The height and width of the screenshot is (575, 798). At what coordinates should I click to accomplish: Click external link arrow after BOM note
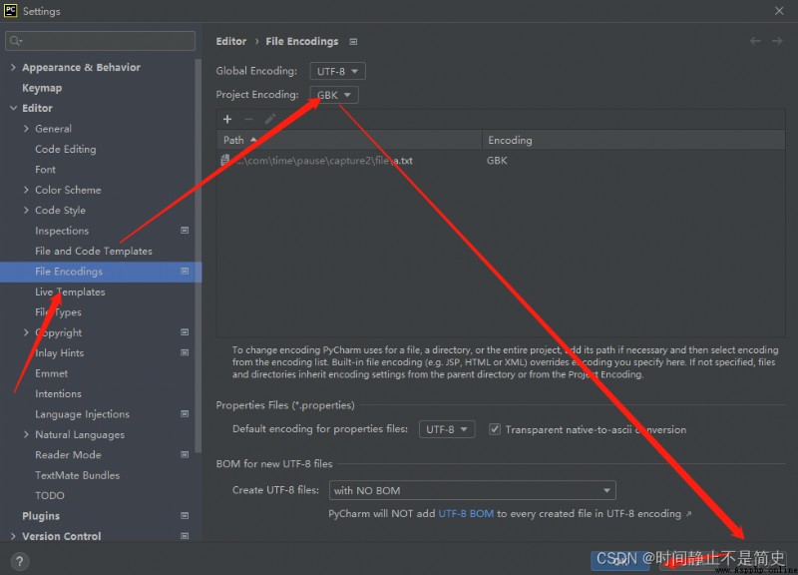(x=688, y=514)
